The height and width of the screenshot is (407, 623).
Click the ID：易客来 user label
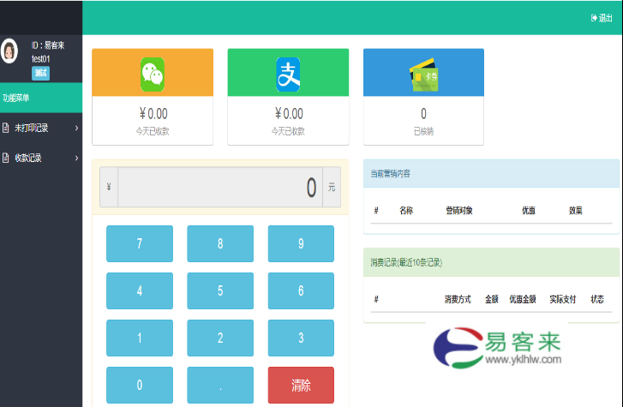[48, 45]
